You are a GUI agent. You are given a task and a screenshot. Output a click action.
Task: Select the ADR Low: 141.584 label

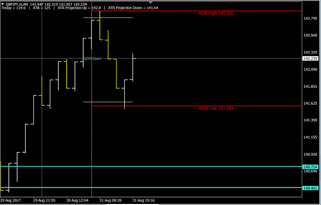click(216, 108)
